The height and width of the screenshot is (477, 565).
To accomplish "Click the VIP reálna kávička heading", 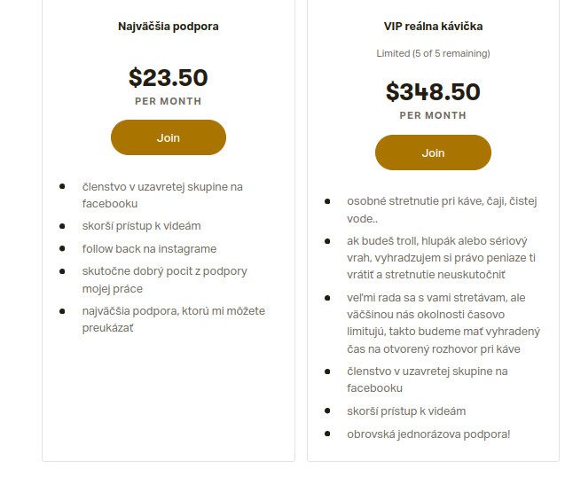I will pyautogui.click(x=433, y=27).
